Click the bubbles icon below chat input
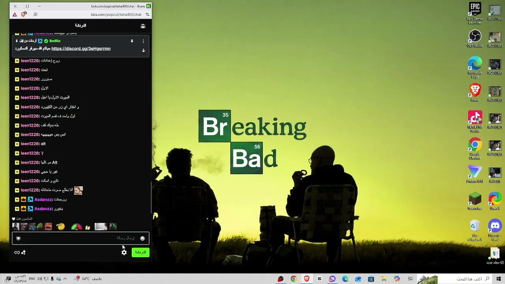The height and width of the screenshot is (284, 505). click(x=24, y=252)
